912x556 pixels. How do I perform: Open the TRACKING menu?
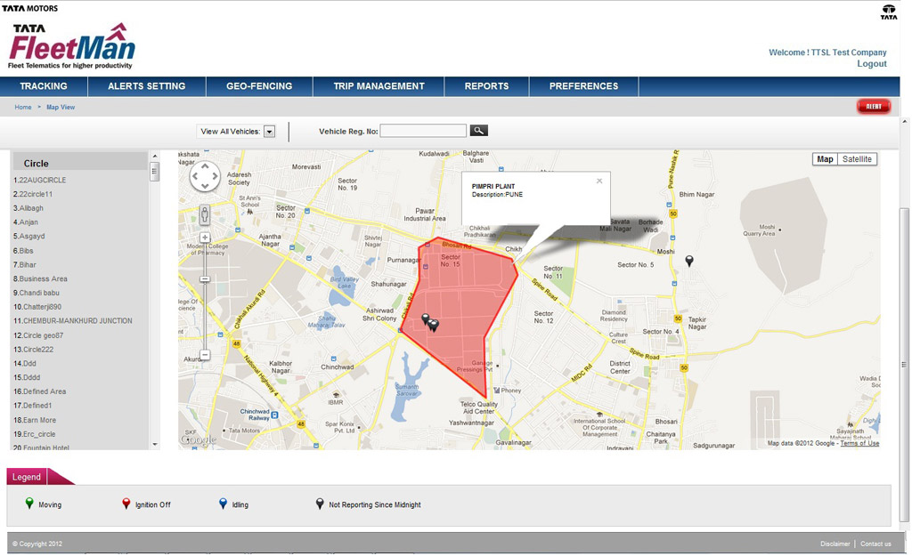44,86
